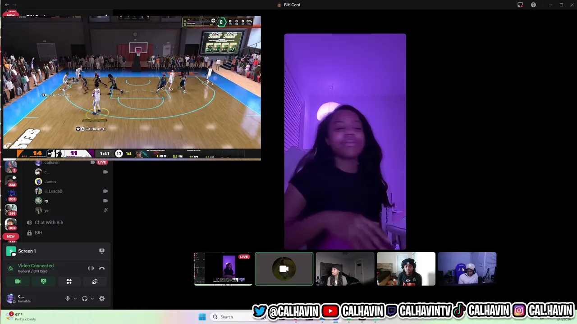Toggle screen sharing button
Viewport: 577px width, 324px height.
point(43,281)
